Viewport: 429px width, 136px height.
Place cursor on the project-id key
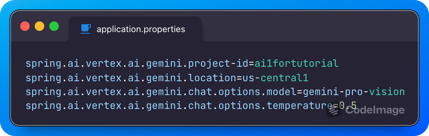218,63
